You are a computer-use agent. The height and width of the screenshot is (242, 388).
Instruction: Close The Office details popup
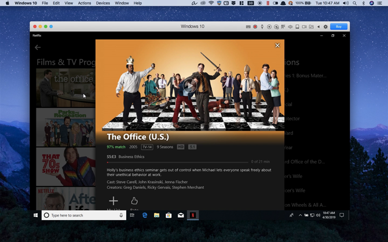click(x=277, y=46)
